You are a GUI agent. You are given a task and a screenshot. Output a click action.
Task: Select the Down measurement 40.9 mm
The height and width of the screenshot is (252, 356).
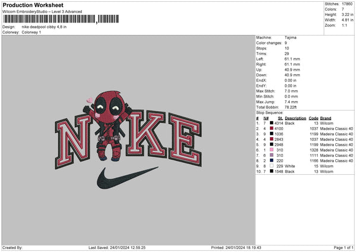click(x=292, y=75)
